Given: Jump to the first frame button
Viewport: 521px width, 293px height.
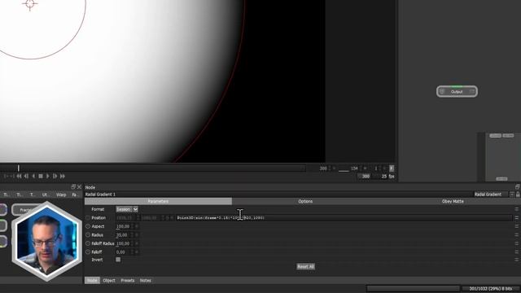Looking at the screenshot, I should pos(19,176).
